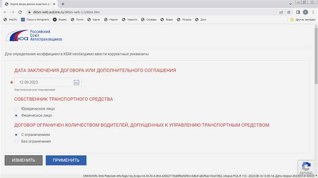Reload the page with refresh icon

click(x=20, y=12)
